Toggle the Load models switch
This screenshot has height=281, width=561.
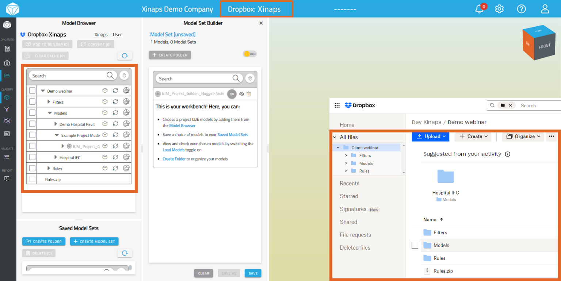[249, 54]
